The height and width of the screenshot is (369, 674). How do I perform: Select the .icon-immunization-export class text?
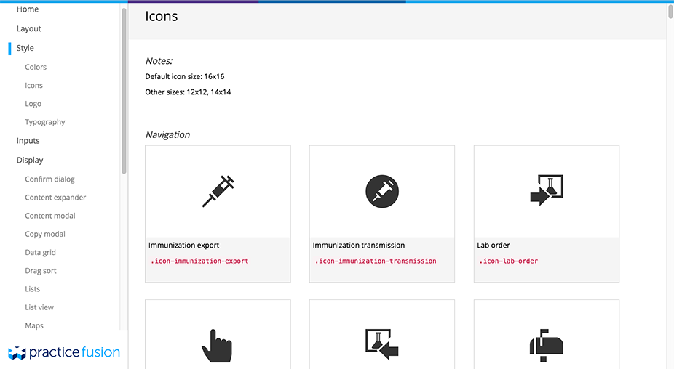tap(199, 261)
